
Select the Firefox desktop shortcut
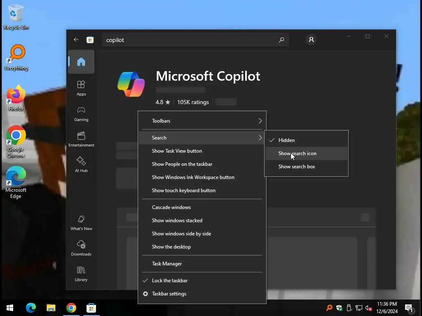point(16,98)
